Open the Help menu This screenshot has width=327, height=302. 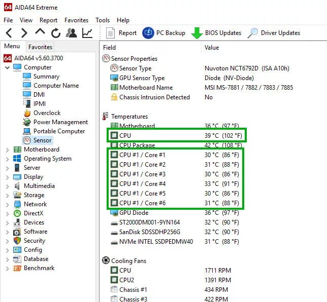pos(123,20)
